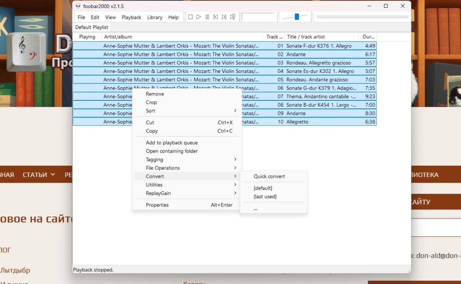Go to the Previous track icon

tap(216, 17)
